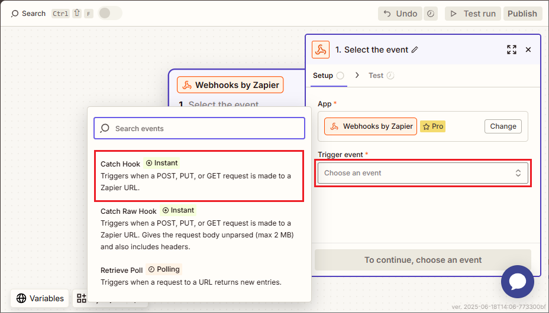The width and height of the screenshot is (549, 313).
Task: Select the Retrieve Poll event
Action: pos(199,276)
